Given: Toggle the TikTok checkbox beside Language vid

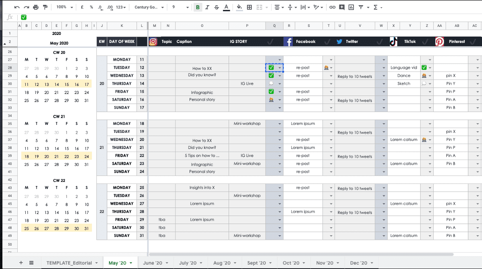Looking at the screenshot, I should (424, 67).
